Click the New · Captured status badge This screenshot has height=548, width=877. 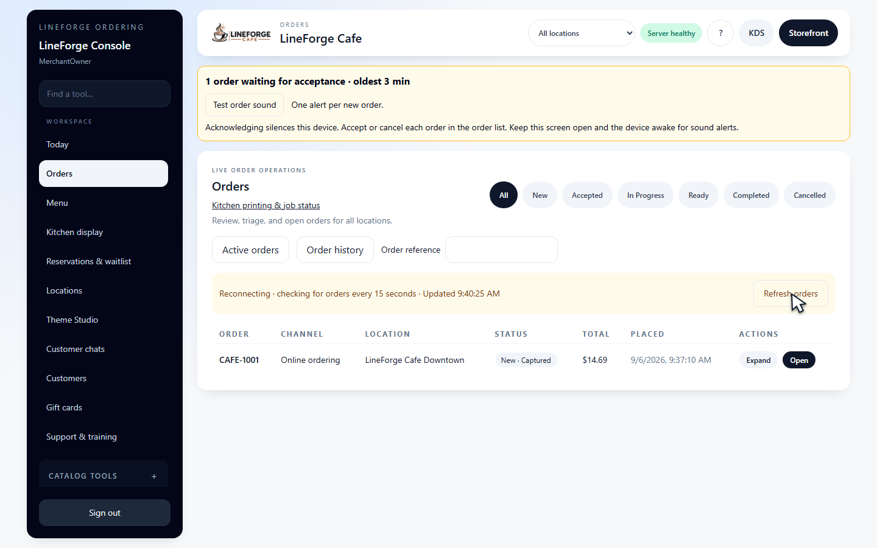pos(526,360)
